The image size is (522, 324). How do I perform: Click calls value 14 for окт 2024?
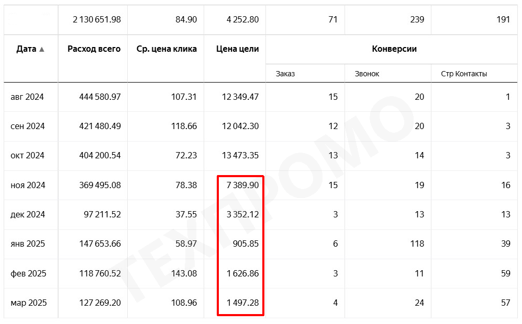[x=419, y=156]
